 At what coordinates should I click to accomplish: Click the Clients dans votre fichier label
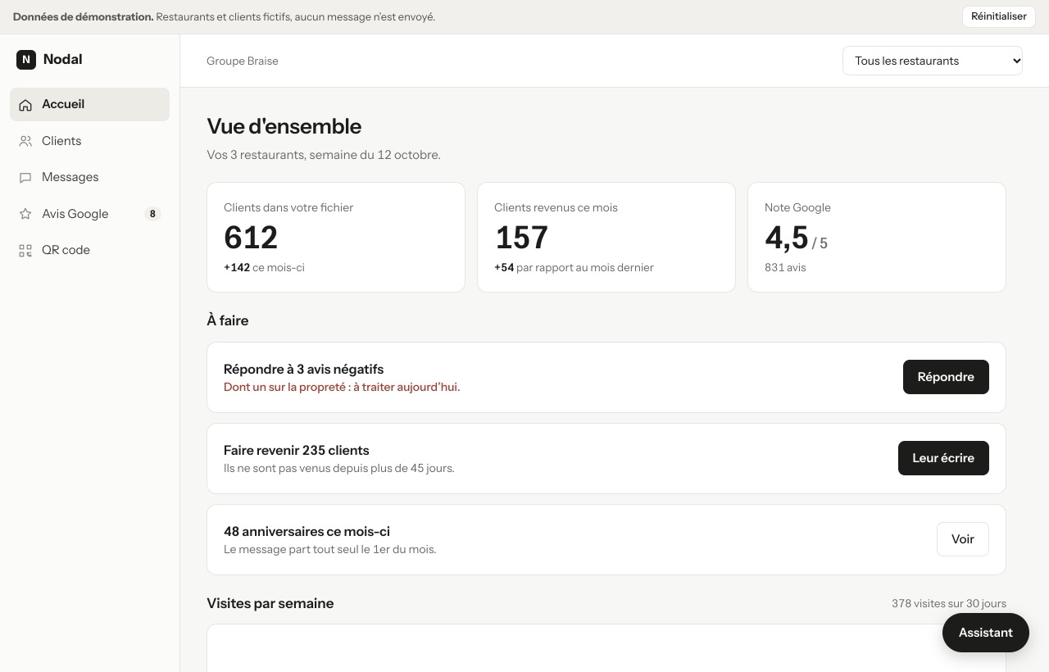[x=288, y=207]
